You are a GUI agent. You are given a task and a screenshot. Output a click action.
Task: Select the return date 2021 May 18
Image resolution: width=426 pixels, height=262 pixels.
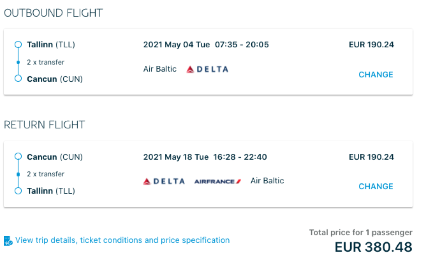[176, 157]
